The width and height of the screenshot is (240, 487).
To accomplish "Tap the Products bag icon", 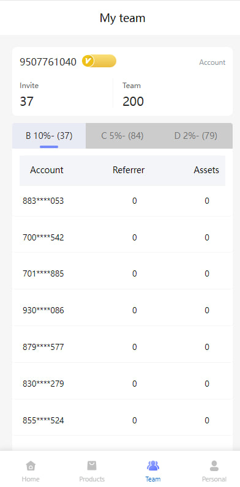I will pos(92,466).
